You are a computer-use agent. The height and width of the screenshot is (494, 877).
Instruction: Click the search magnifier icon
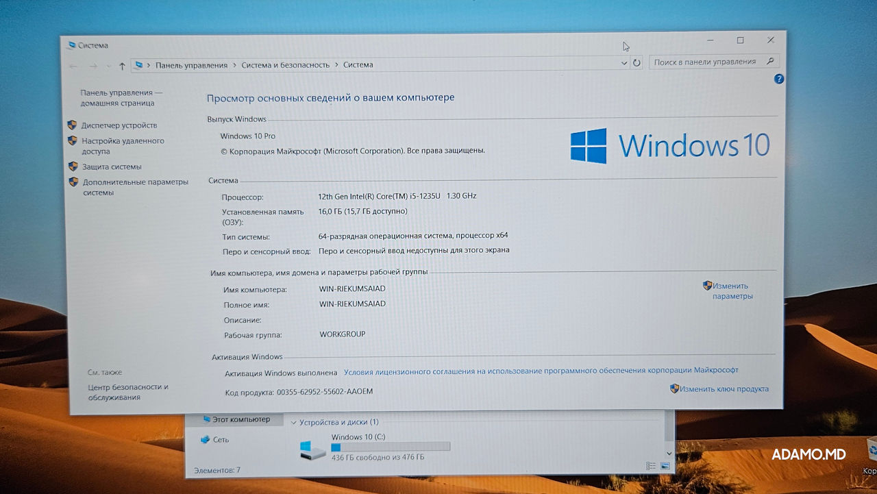(x=770, y=61)
